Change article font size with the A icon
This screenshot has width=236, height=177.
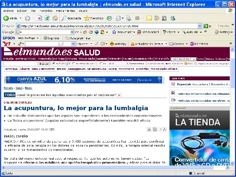165,129
